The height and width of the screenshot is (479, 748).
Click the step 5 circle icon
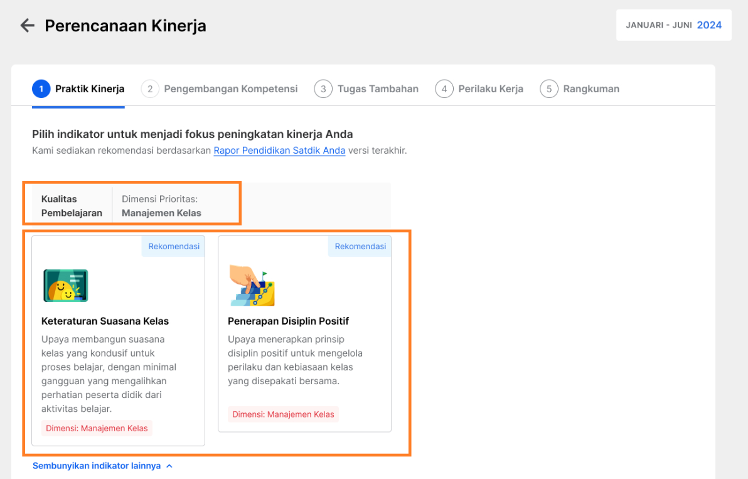pyautogui.click(x=549, y=89)
